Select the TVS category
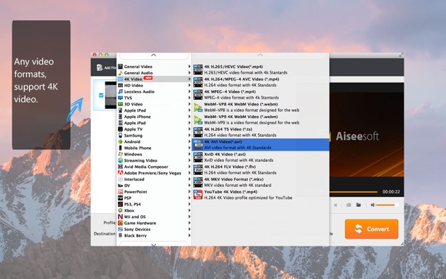 (x=154, y=98)
